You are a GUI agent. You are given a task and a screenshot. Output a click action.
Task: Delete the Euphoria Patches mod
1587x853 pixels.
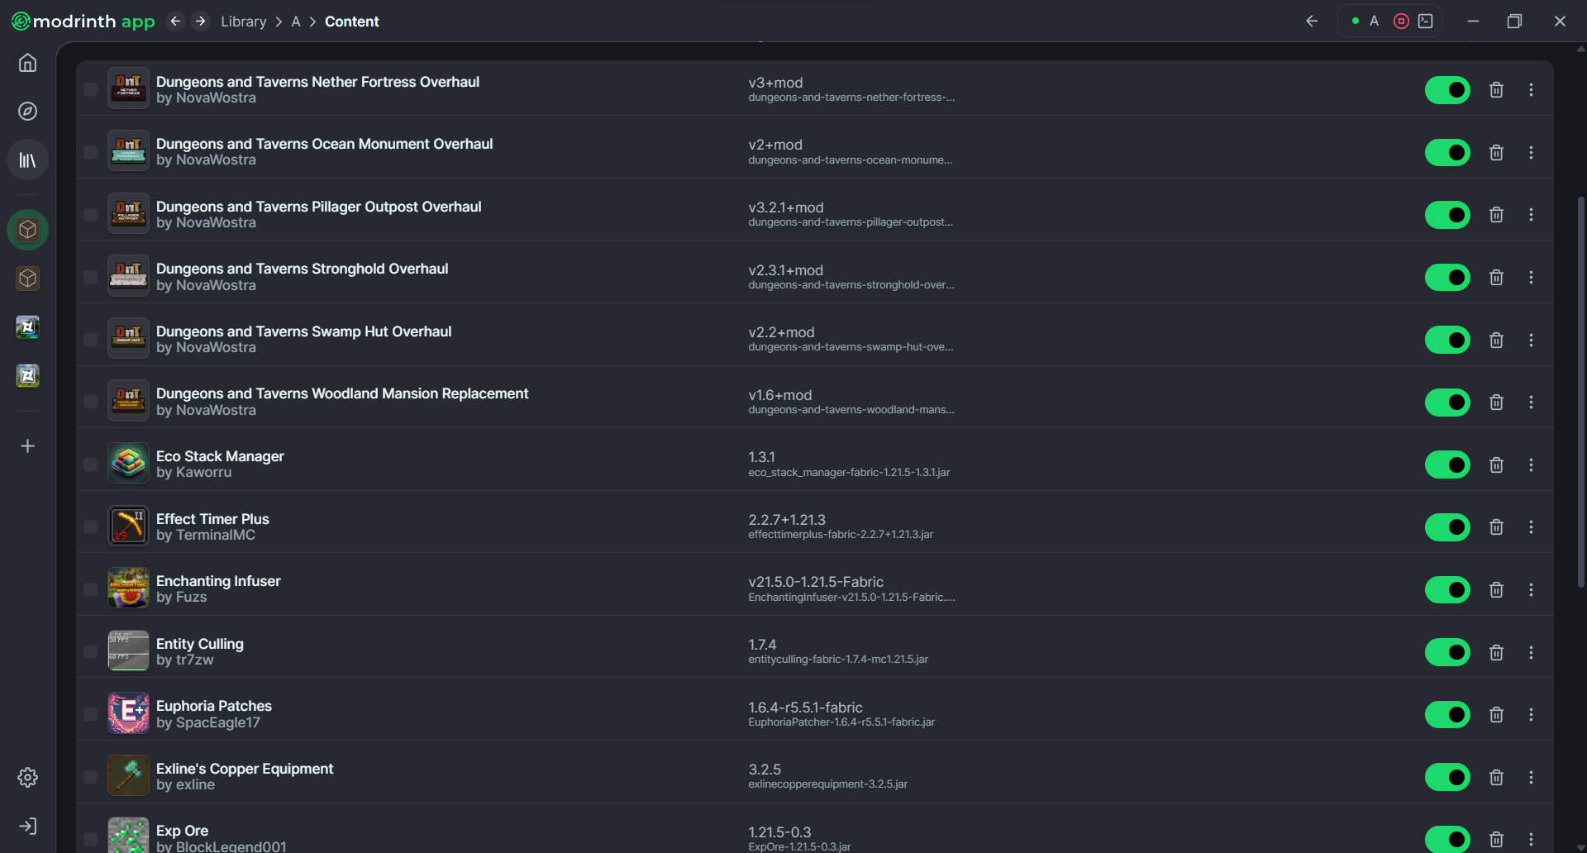[1496, 715]
